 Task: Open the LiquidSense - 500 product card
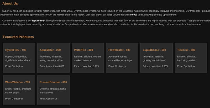point(156,58)
